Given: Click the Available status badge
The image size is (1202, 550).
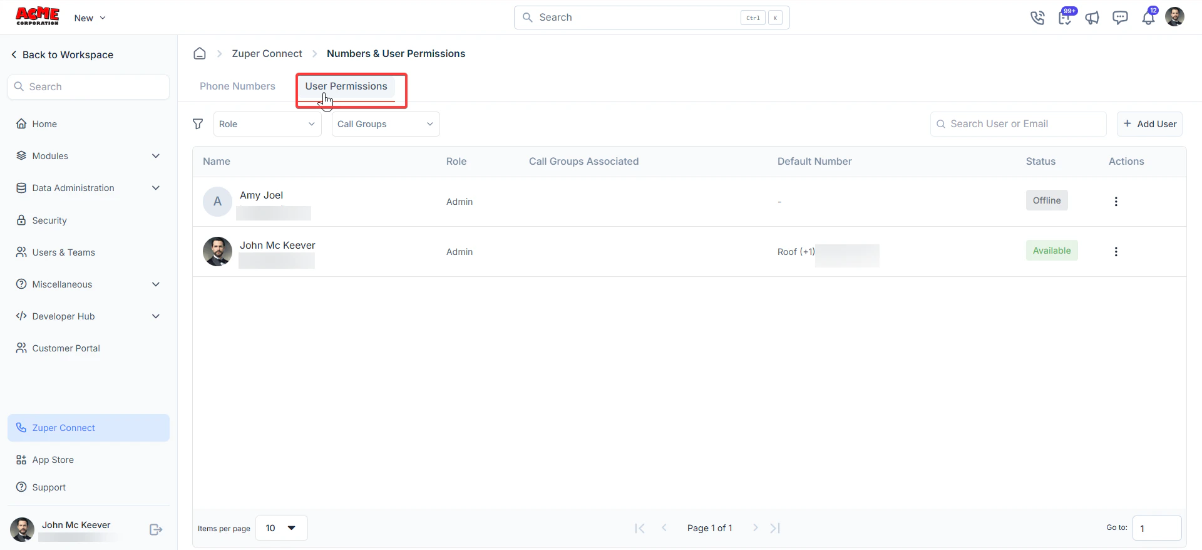Looking at the screenshot, I should [x=1052, y=251].
